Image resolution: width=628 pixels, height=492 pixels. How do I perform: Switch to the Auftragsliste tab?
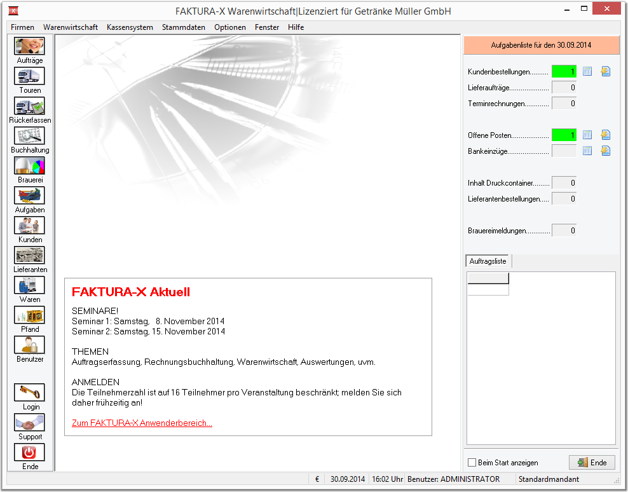(x=488, y=261)
